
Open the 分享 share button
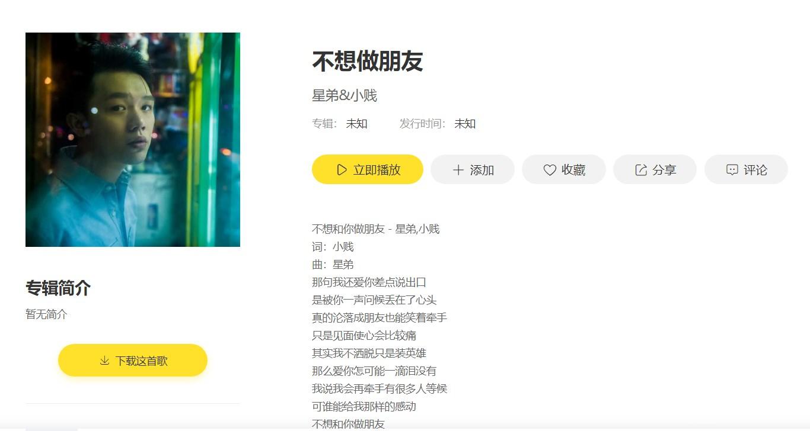click(655, 169)
